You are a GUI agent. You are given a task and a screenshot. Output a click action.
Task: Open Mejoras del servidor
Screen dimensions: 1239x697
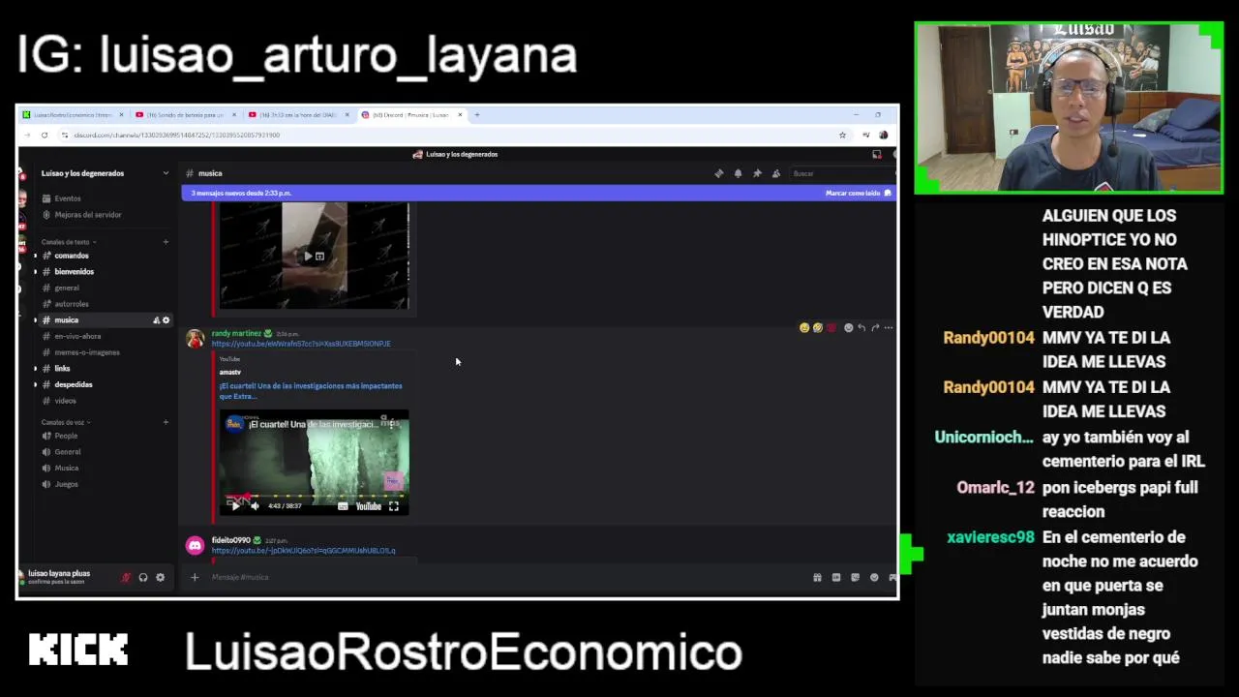coord(104,215)
